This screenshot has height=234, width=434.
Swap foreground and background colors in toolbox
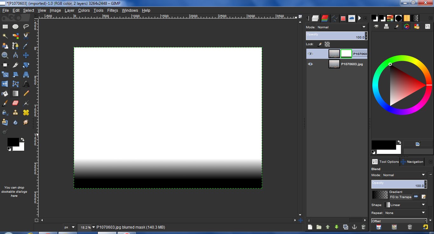click(x=22, y=140)
